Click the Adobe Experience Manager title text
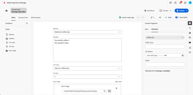 pyautogui.click(x=16, y=3)
